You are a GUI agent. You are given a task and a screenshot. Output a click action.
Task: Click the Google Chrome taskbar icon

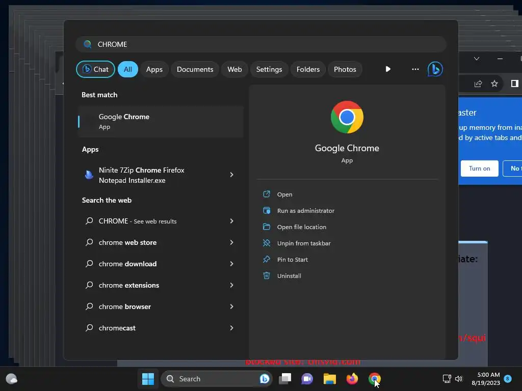click(375, 378)
